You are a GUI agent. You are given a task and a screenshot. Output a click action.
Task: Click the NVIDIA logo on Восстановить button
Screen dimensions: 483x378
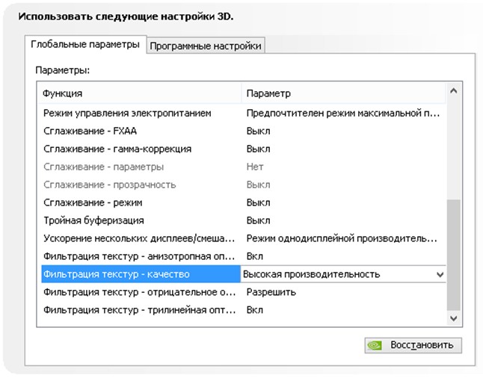click(x=377, y=346)
